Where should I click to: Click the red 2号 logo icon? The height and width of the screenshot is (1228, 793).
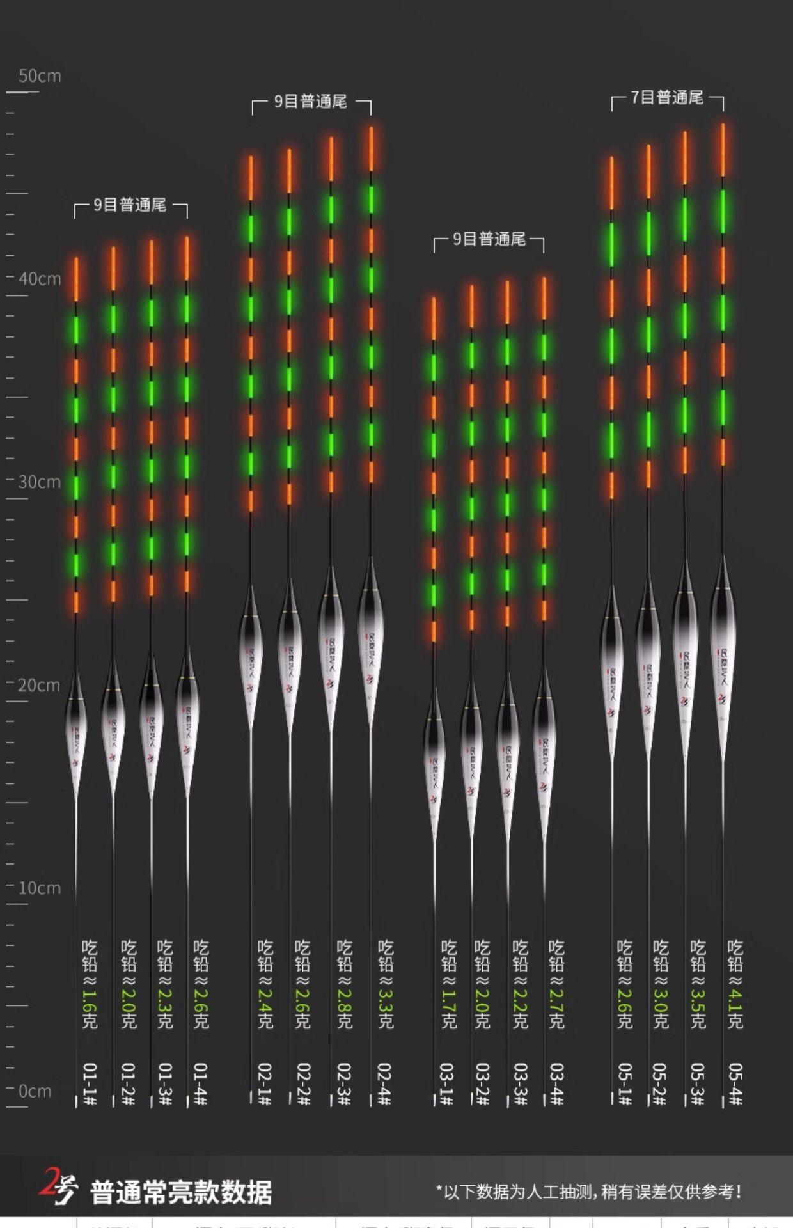[x=58, y=1185]
